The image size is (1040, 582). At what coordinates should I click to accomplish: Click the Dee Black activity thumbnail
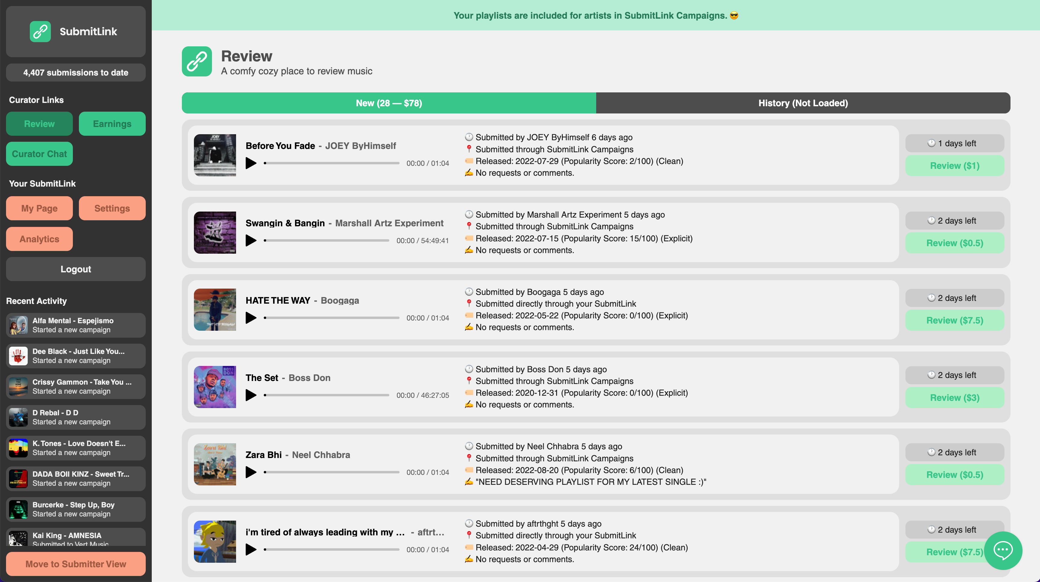[19, 356]
